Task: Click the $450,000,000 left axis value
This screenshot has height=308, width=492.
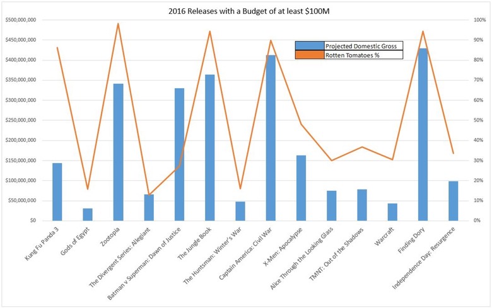Action: 21,40
